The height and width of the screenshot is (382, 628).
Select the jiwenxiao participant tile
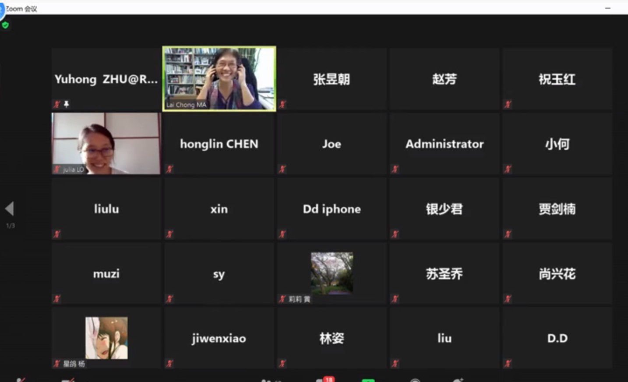click(219, 338)
